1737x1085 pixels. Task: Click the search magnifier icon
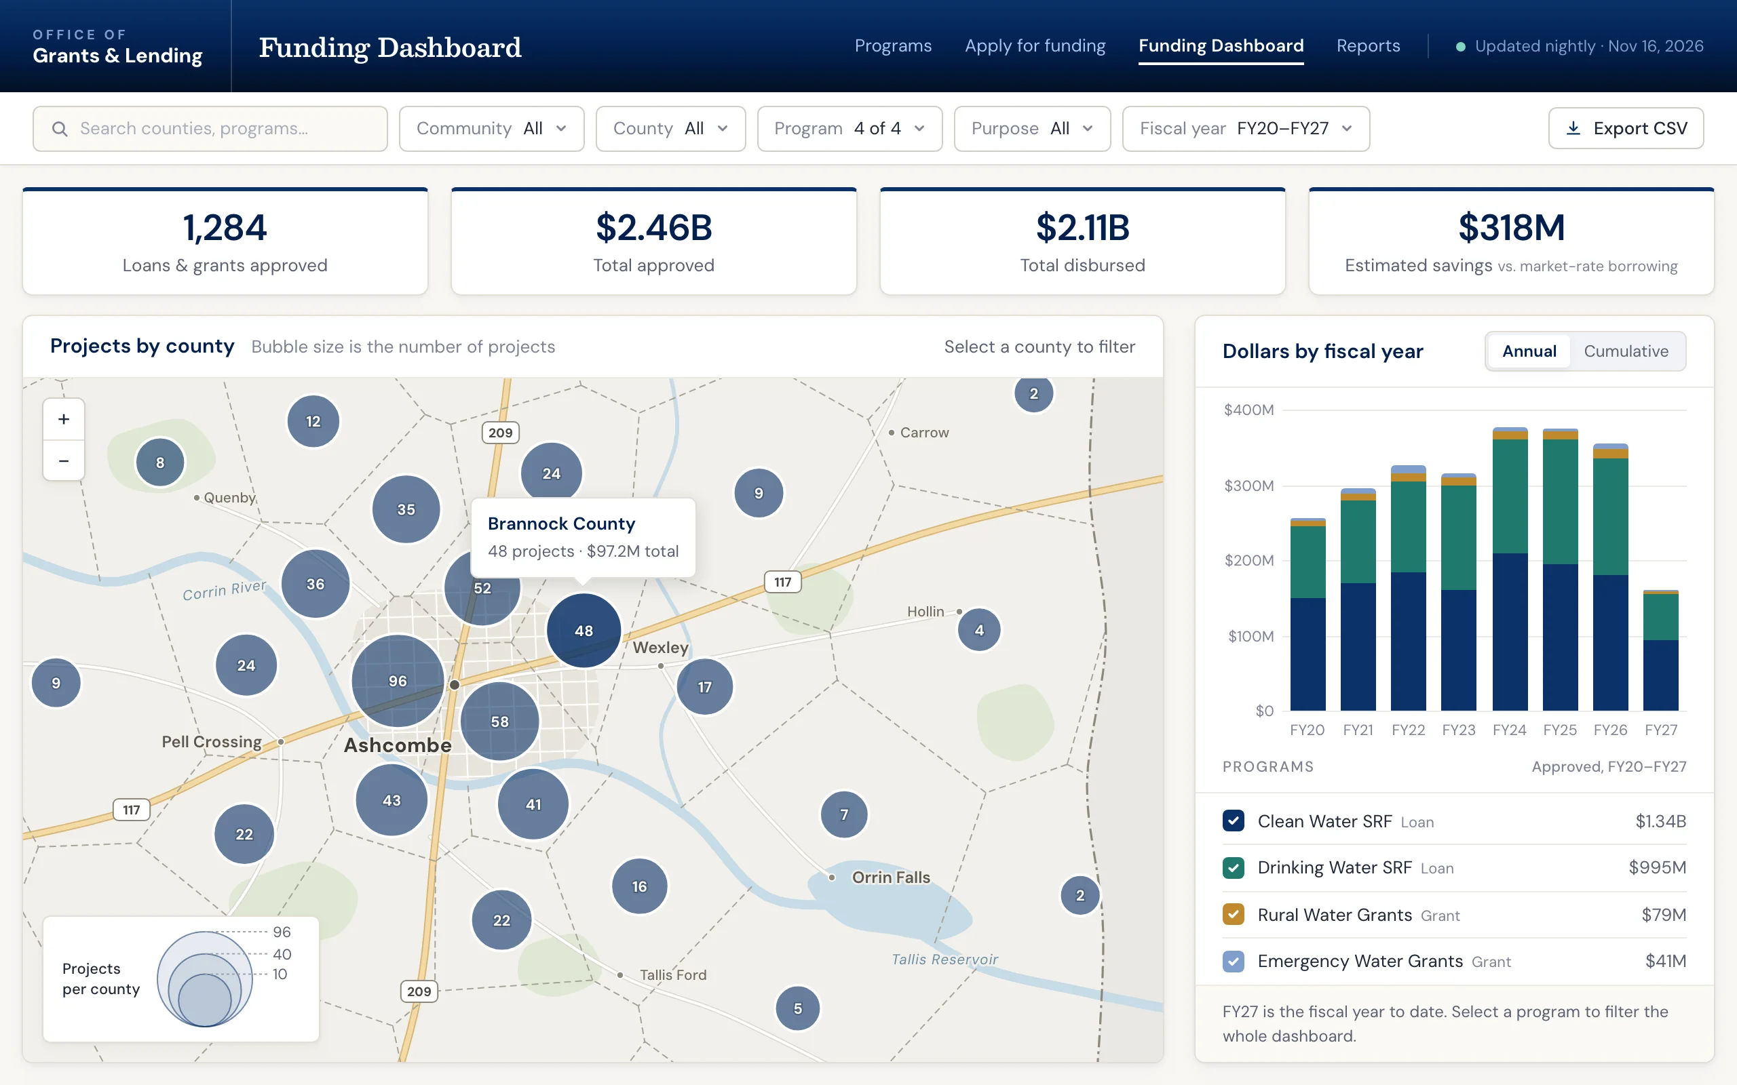(60, 129)
